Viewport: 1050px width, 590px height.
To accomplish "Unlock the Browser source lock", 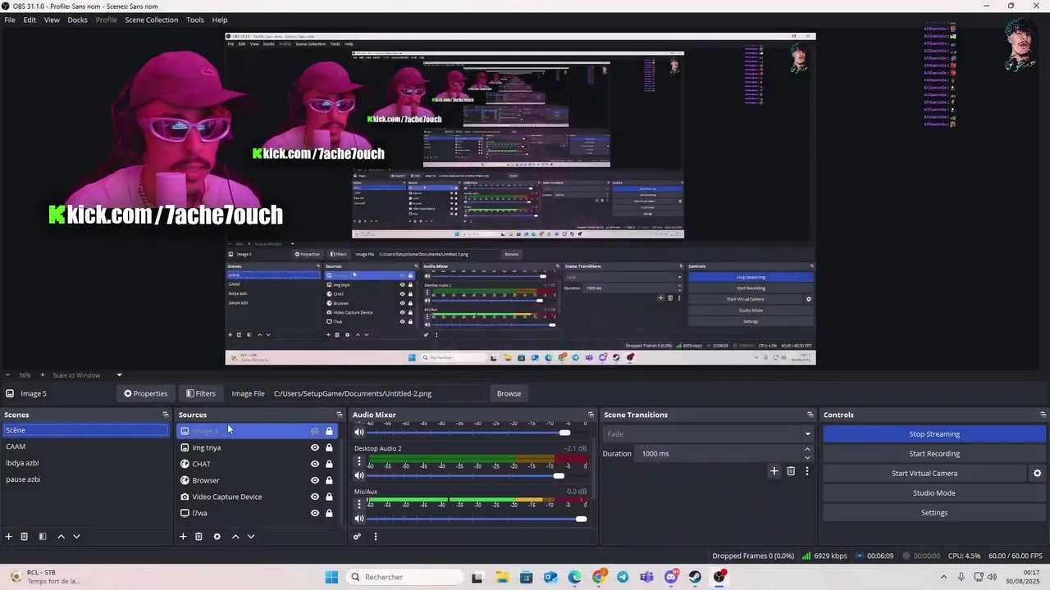I will click(329, 480).
